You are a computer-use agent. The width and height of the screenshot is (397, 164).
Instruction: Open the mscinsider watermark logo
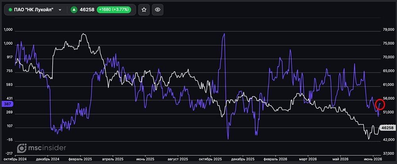tap(42, 148)
